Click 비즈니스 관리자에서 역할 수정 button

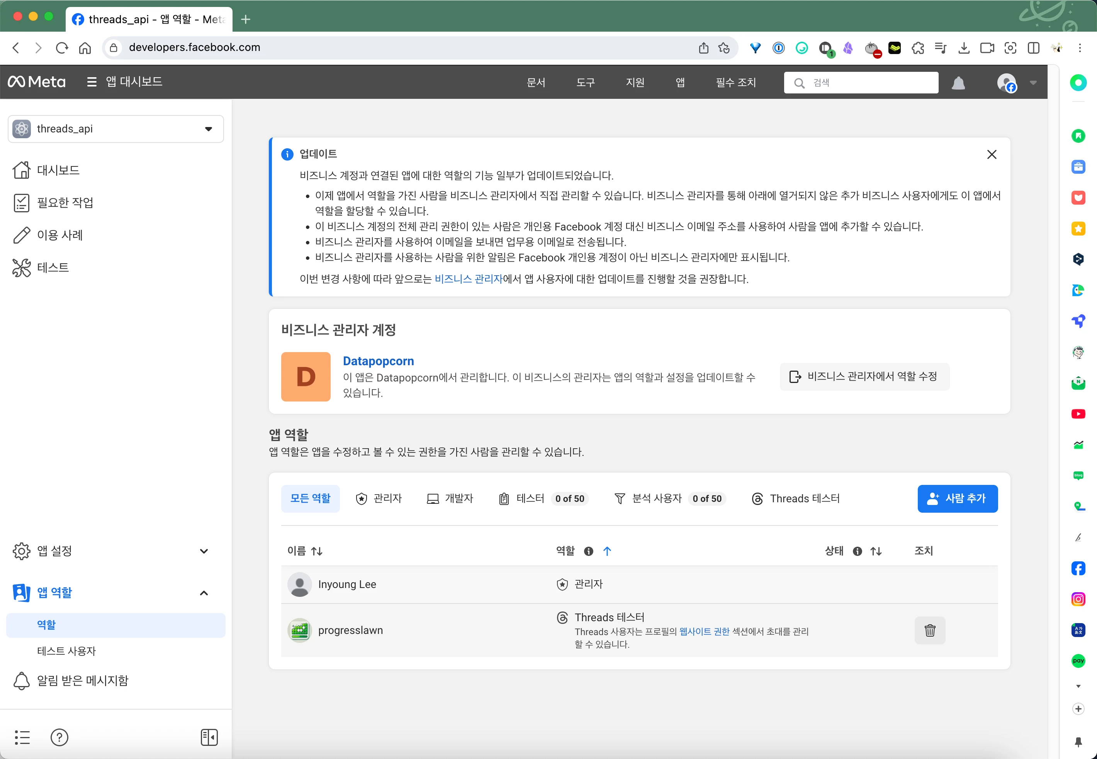tap(864, 377)
